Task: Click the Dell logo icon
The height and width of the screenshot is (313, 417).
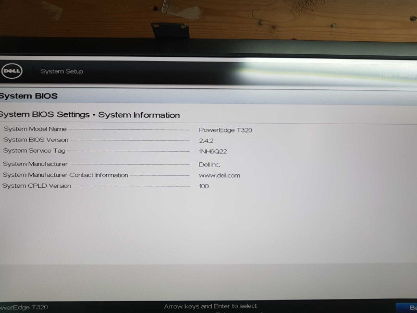Action: coord(11,71)
